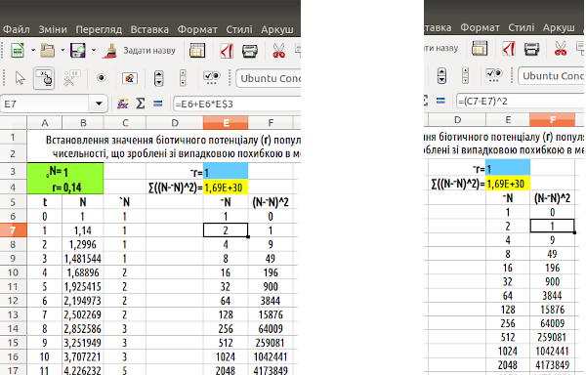
Task: Click formula field showing =E6+E6*E$3
Action: [x=237, y=104]
